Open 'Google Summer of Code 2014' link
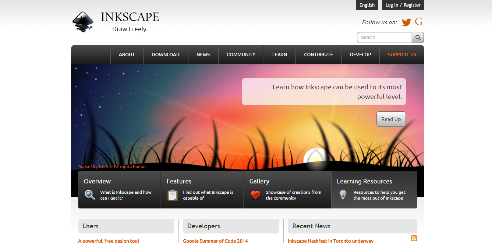This screenshot has height=243, width=492. point(216,241)
